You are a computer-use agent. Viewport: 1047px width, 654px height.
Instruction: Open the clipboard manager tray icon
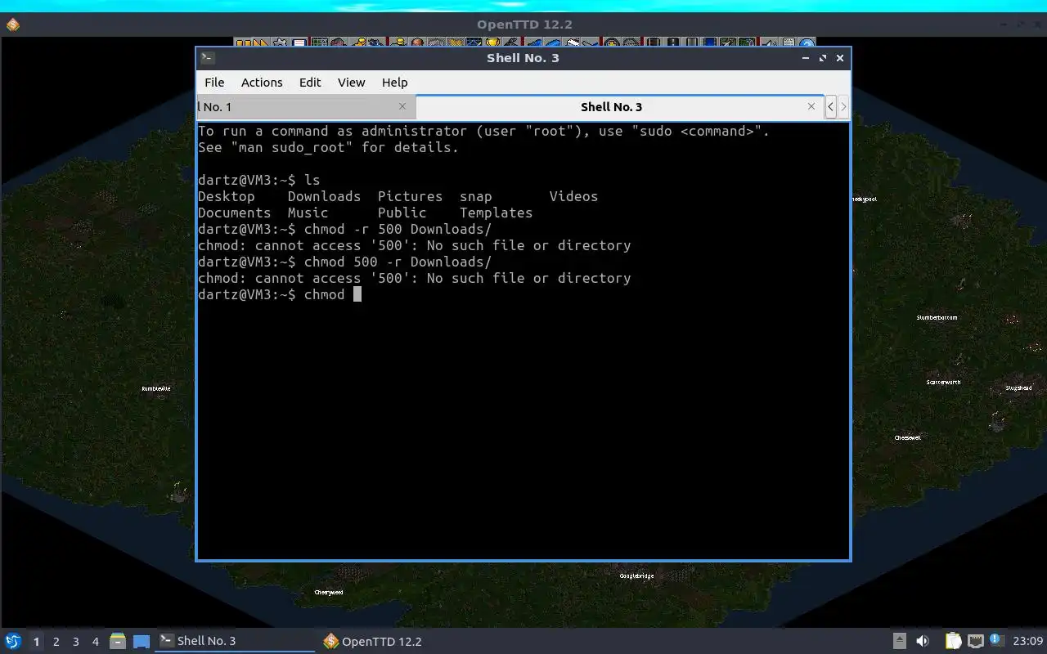[x=954, y=642]
